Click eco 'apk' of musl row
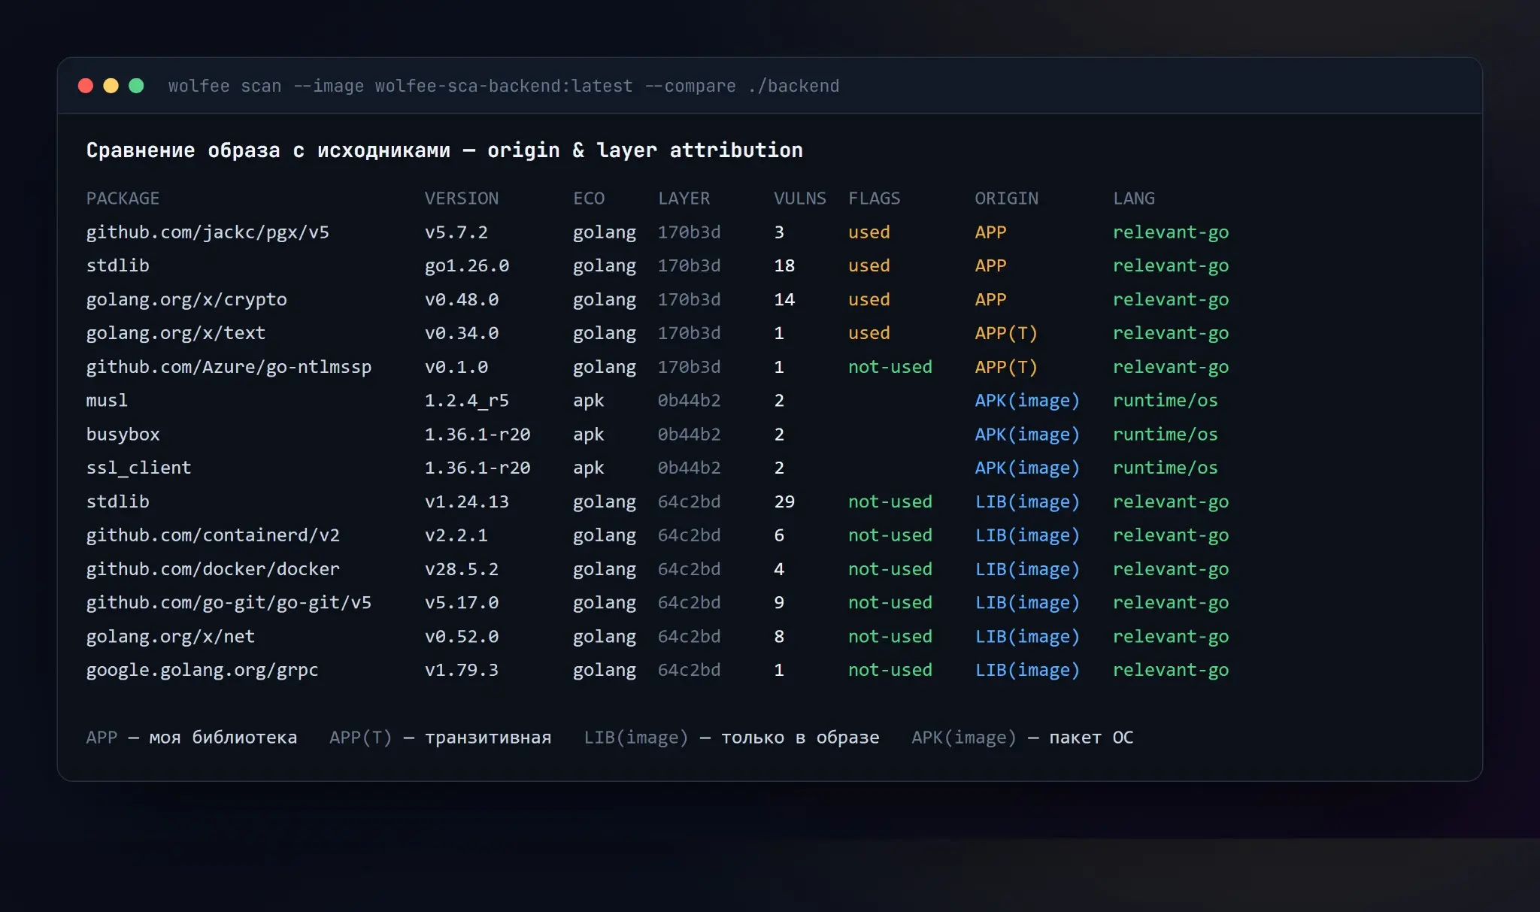The height and width of the screenshot is (912, 1540). [589, 401]
